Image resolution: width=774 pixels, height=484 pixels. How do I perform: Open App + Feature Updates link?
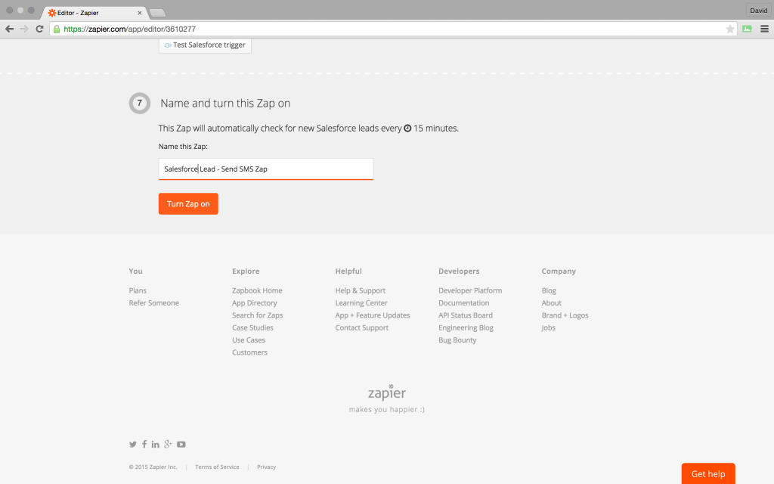[x=373, y=315]
